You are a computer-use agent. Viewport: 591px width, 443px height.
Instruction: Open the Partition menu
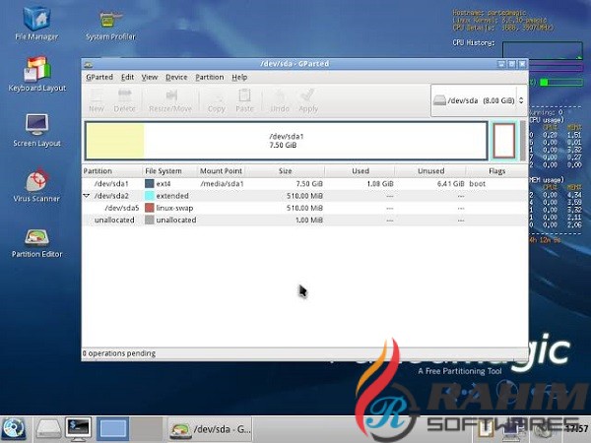click(x=210, y=77)
